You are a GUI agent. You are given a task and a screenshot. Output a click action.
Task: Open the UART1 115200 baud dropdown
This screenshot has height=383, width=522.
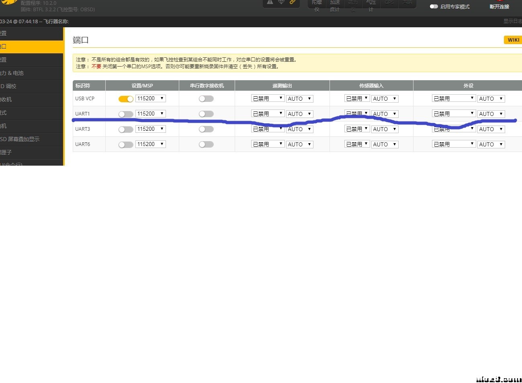coord(151,113)
